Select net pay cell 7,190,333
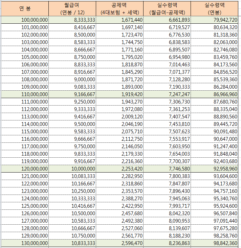The image size is (241, 248). coord(167,87)
